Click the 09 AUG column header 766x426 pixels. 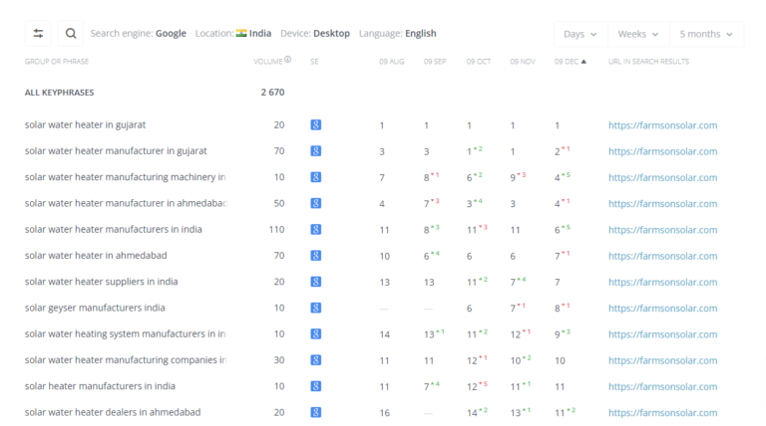(x=391, y=62)
